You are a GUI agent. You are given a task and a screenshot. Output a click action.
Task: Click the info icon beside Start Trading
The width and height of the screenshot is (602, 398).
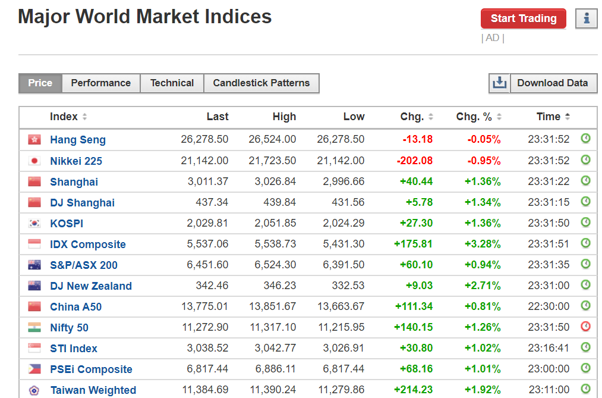point(586,18)
